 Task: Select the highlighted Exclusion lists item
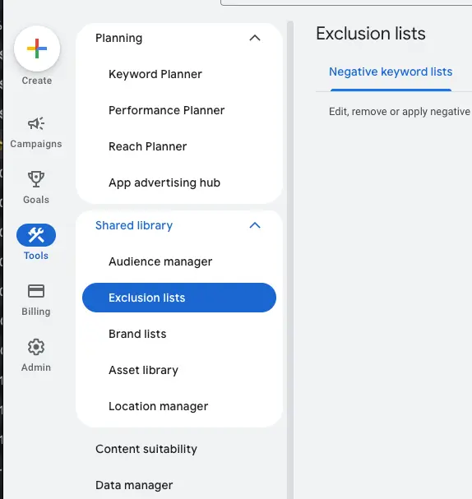tap(179, 298)
